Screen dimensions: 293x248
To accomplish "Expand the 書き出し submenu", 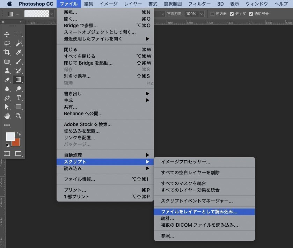I will tap(105, 94).
